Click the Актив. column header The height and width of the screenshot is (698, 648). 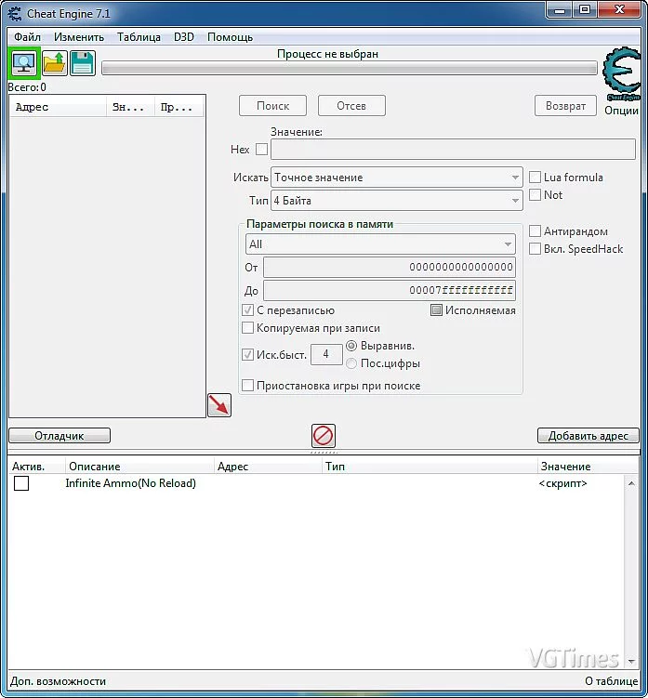[37, 467]
